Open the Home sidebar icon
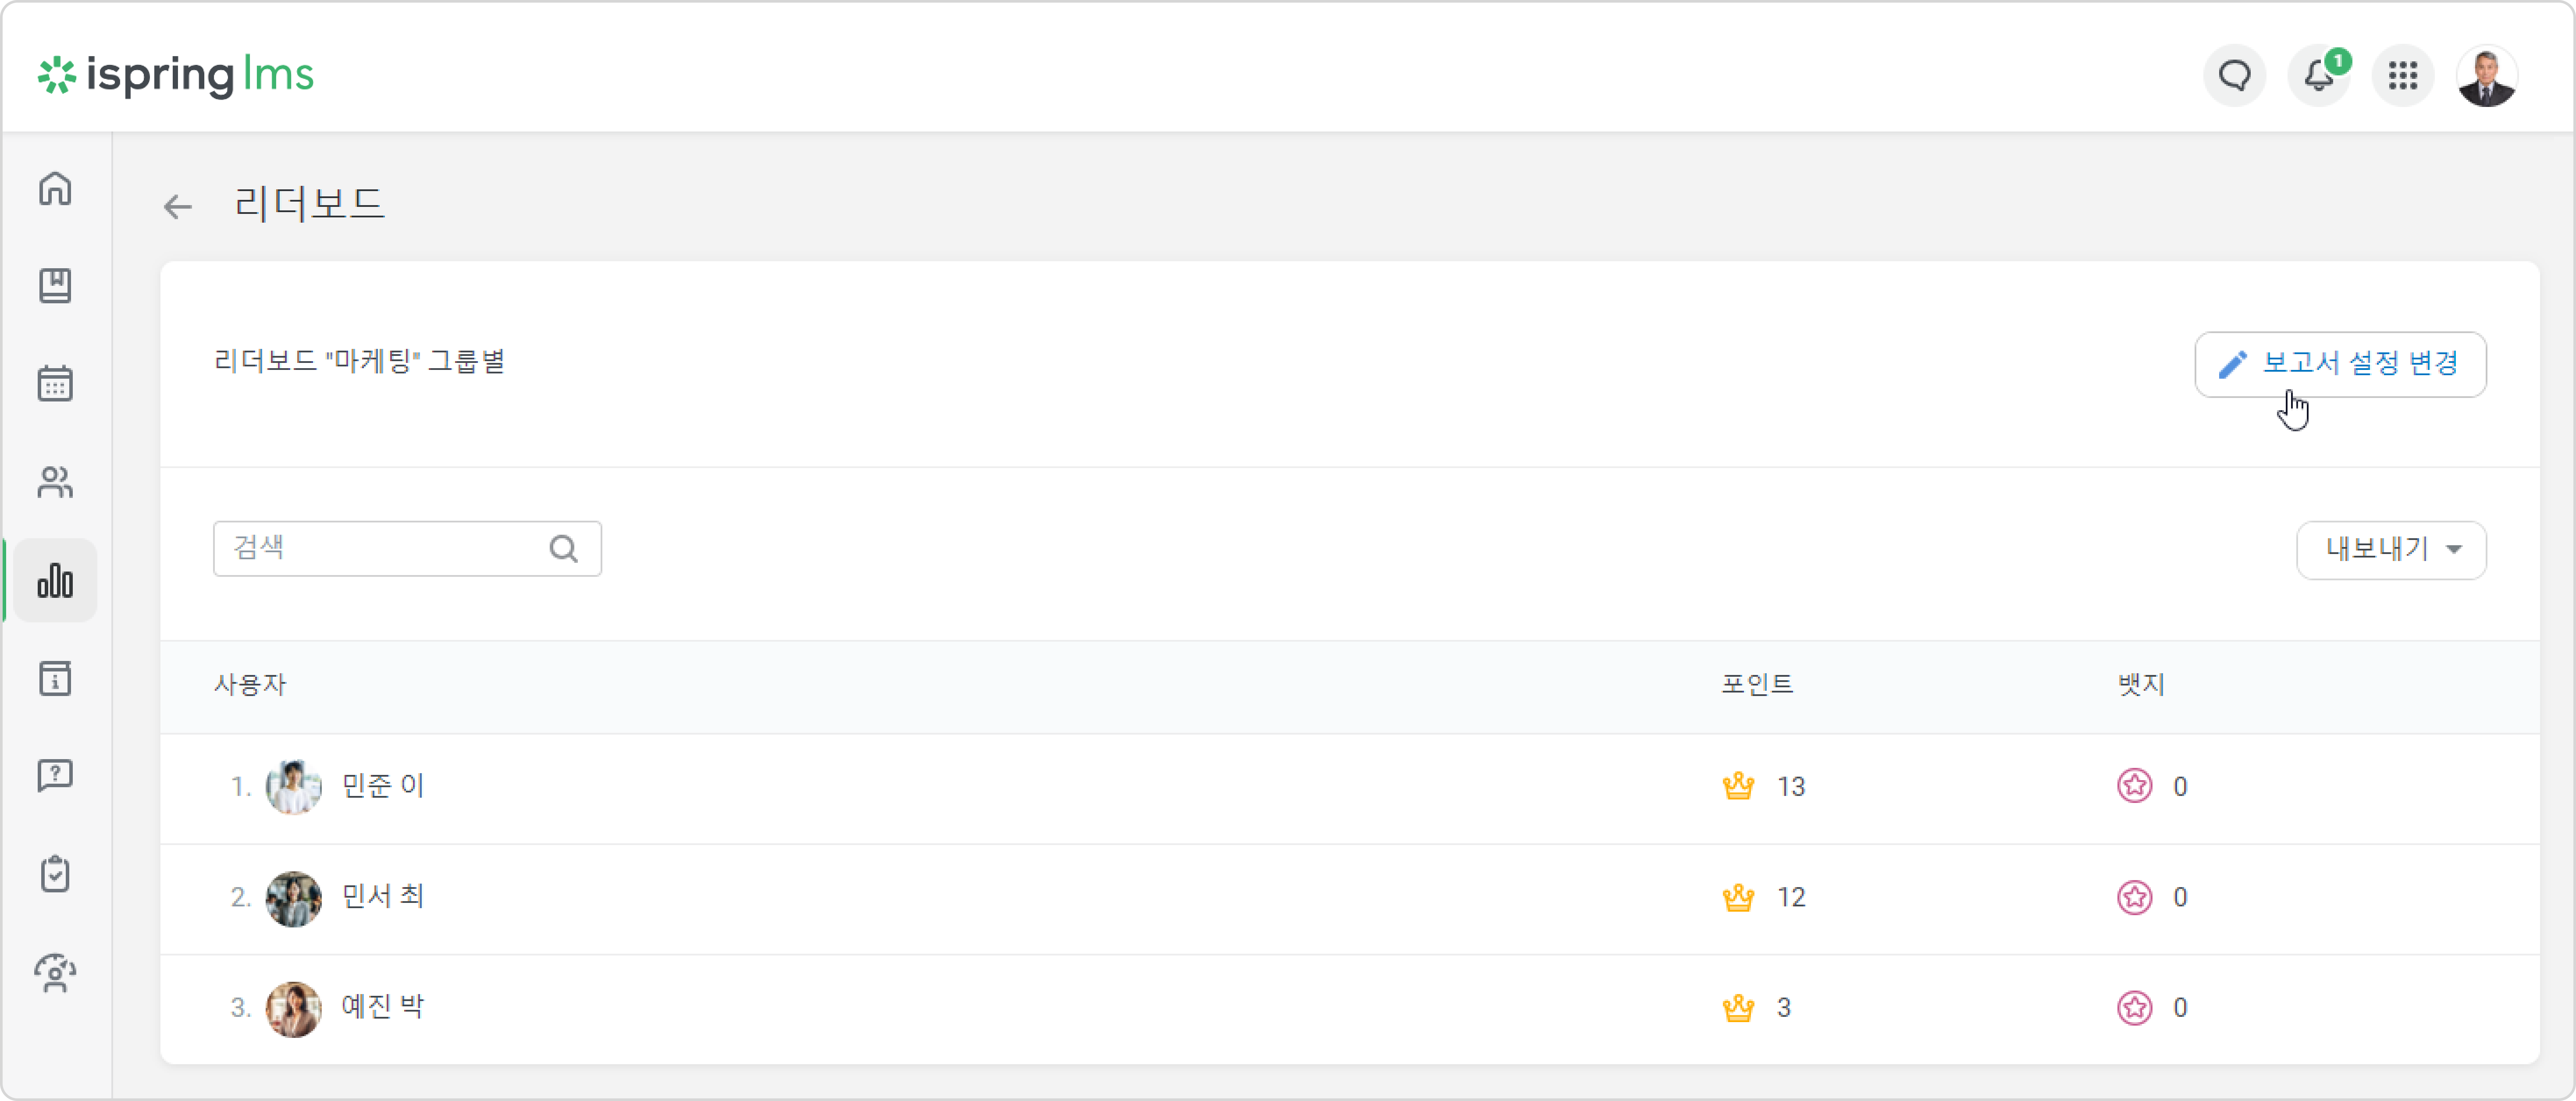Viewport: 2576px width, 1101px height. 55,188
